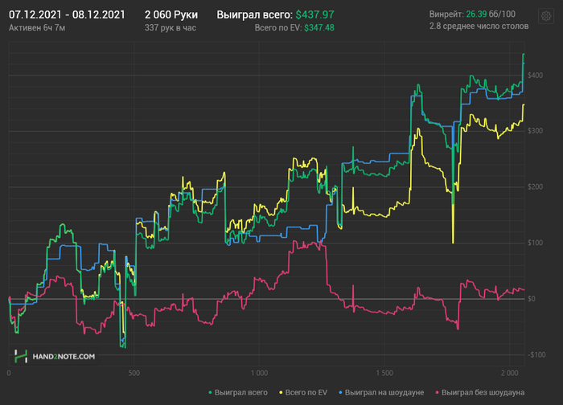
Task: Open the graph settings gear icon
Action: [x=546, y=17]
